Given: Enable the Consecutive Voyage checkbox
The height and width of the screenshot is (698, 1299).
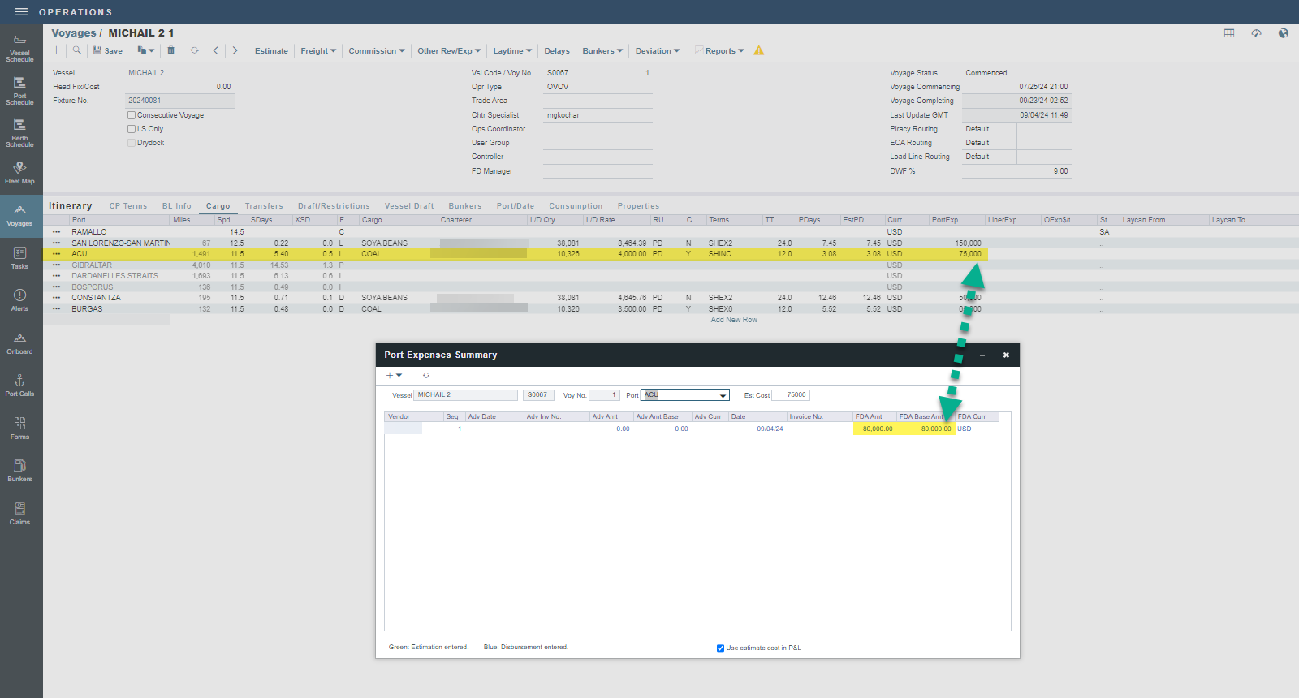Looking at the screenshot, I should point(132,115).
